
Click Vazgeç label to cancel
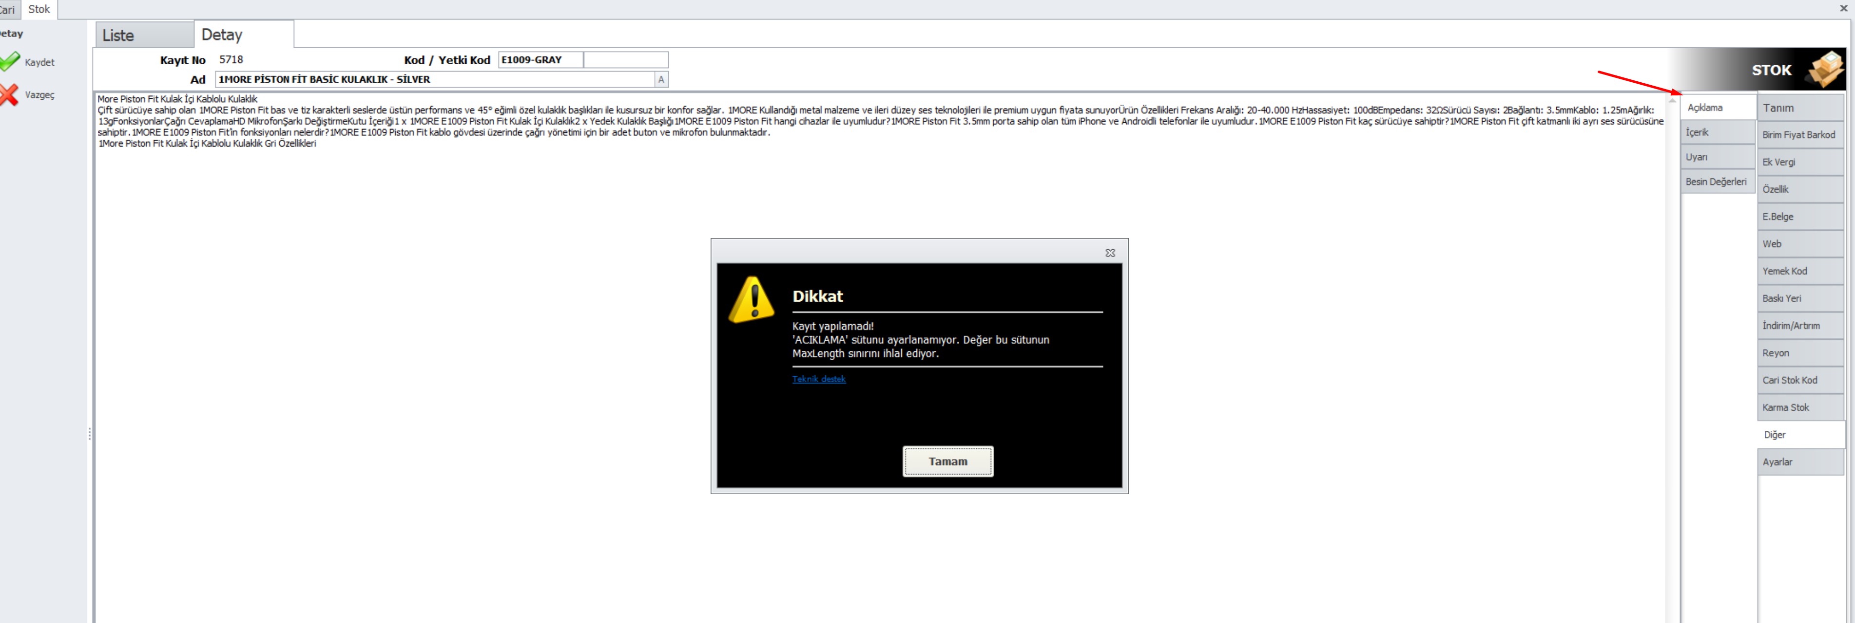39,95
